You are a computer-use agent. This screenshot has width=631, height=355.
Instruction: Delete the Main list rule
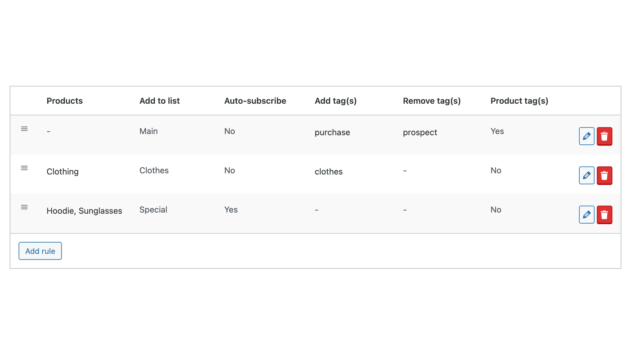pyautogui.click(x=604, y=136)
